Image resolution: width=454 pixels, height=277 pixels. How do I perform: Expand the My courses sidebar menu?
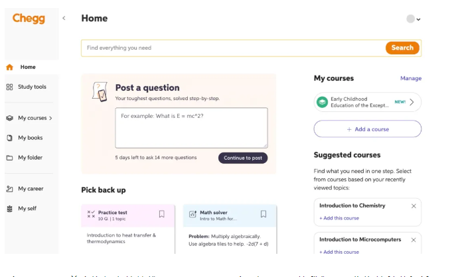click(35, 118)
